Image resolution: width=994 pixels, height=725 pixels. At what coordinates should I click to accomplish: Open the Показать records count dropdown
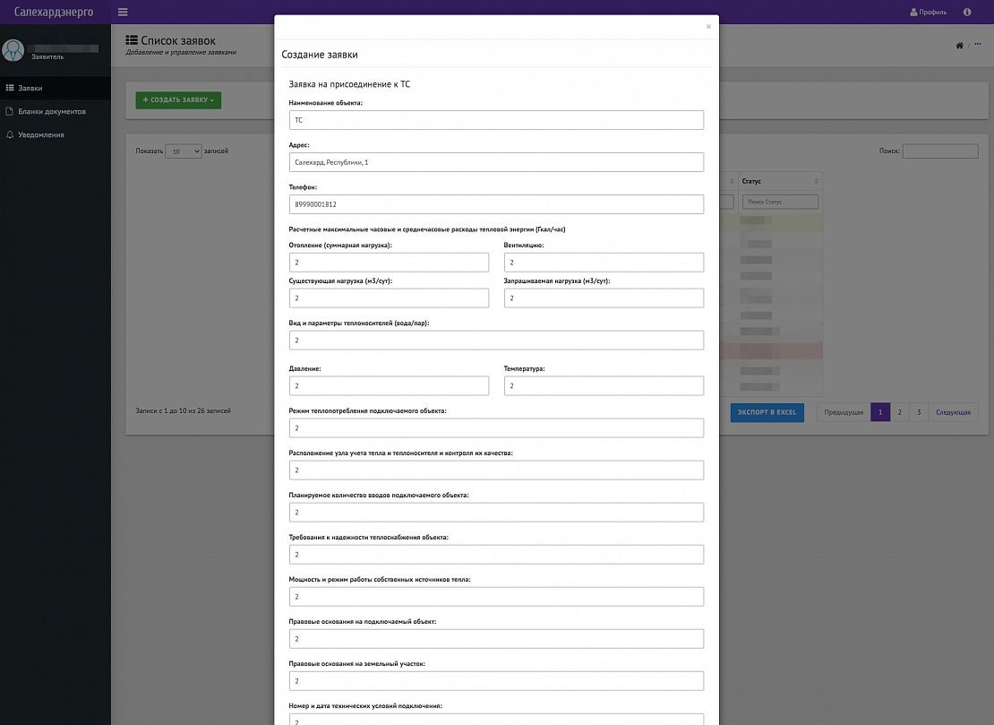(184, 151)
